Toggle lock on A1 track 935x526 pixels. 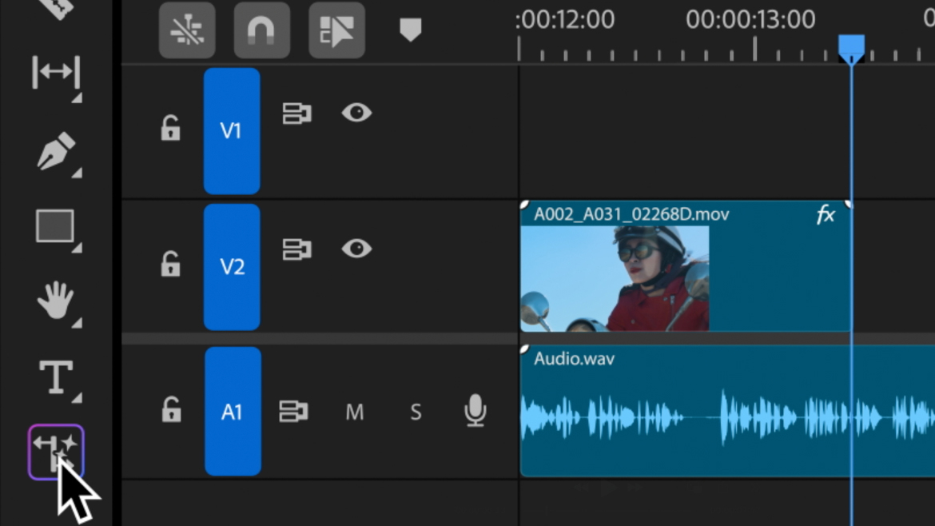pyautogui.click(x=171, y=411)
